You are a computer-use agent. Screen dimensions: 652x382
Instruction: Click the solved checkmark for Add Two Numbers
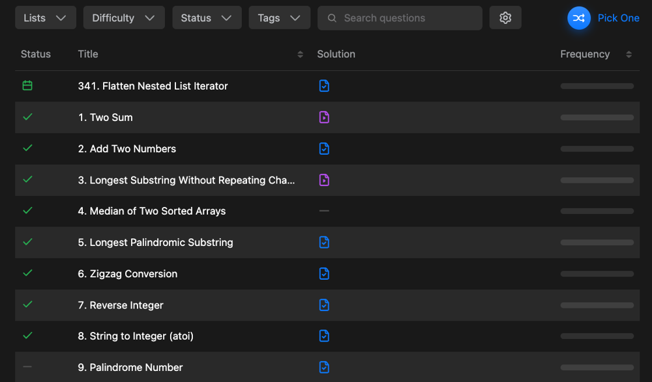27,148
